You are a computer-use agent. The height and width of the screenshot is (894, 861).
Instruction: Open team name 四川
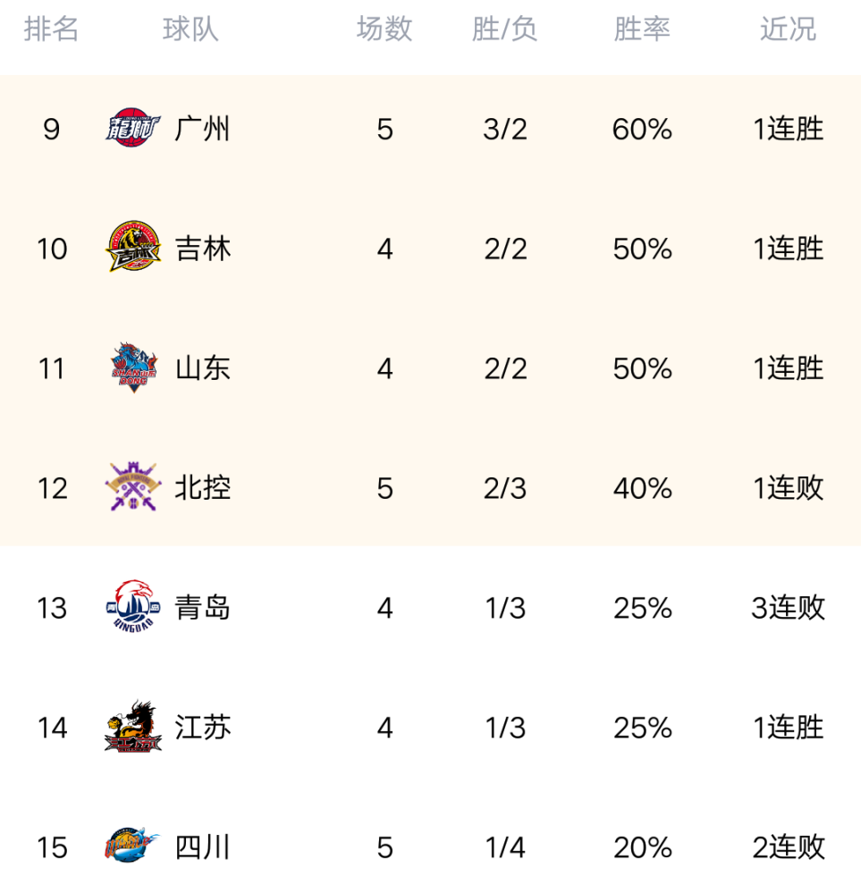point(202,848)
